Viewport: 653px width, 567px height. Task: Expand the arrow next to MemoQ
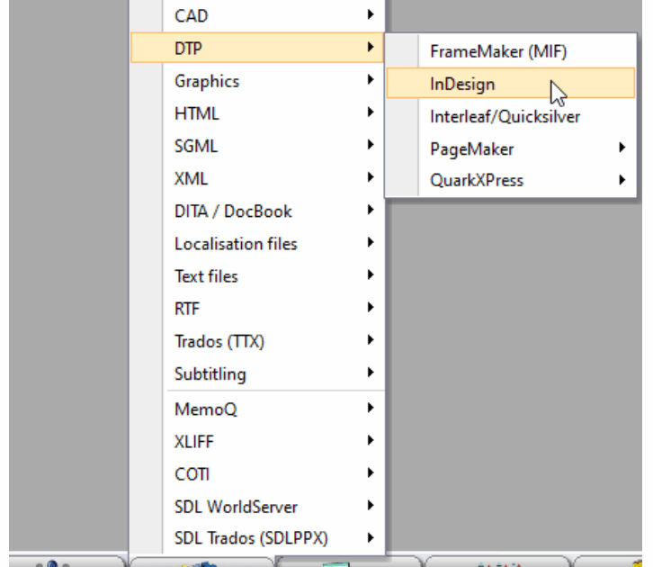pyautogui.click(x=371, y=408)
